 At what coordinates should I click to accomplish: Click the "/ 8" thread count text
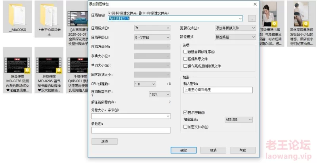169,84
